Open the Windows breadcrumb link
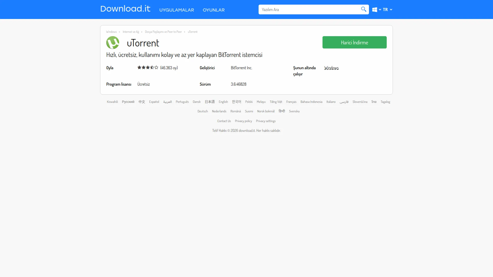This screenshot has width=493, height=277. (x=111, y=32)
